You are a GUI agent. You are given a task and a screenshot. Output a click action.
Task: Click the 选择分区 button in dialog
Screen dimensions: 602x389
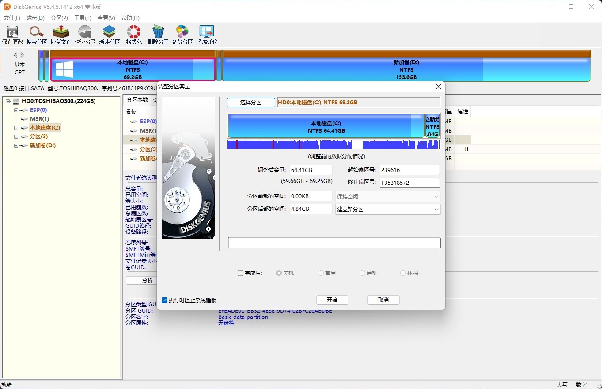[x=251, y=103]
